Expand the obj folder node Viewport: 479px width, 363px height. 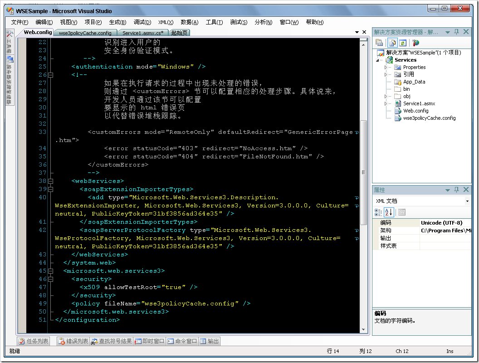[386, 96]
